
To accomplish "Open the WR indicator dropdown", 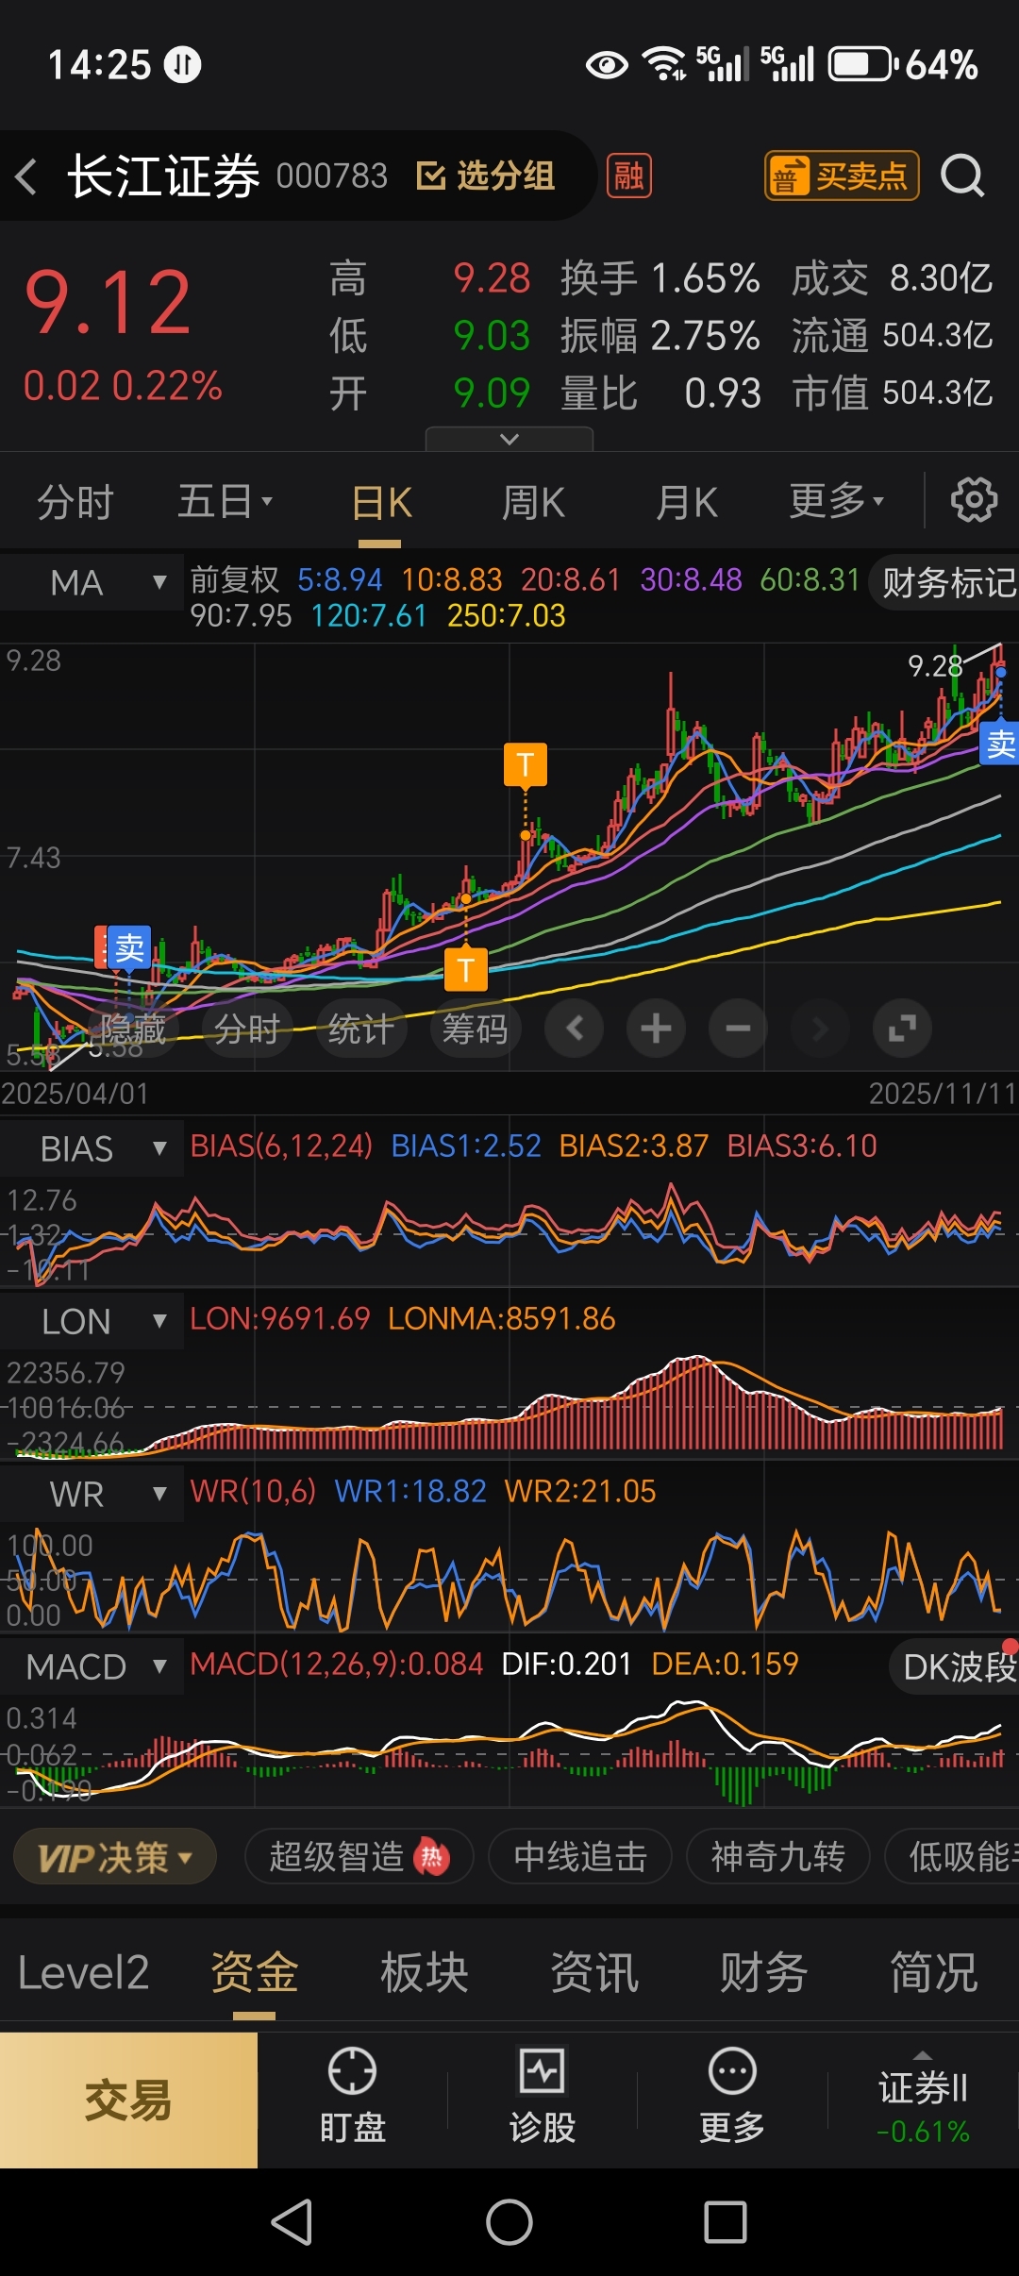I will [92, 1494].
